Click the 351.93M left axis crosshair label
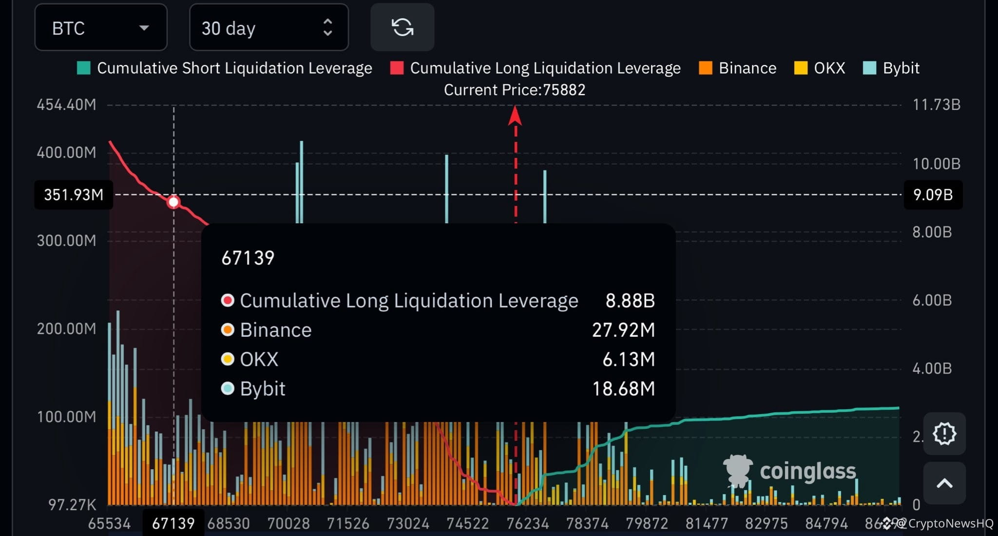The height and width of the screenshot is (536, 998). [x=74, y=195]
